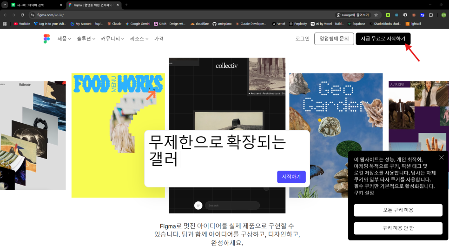Open the YouTube bookmark
This screenshot has width=449, height=246.
tap(22, 24)
